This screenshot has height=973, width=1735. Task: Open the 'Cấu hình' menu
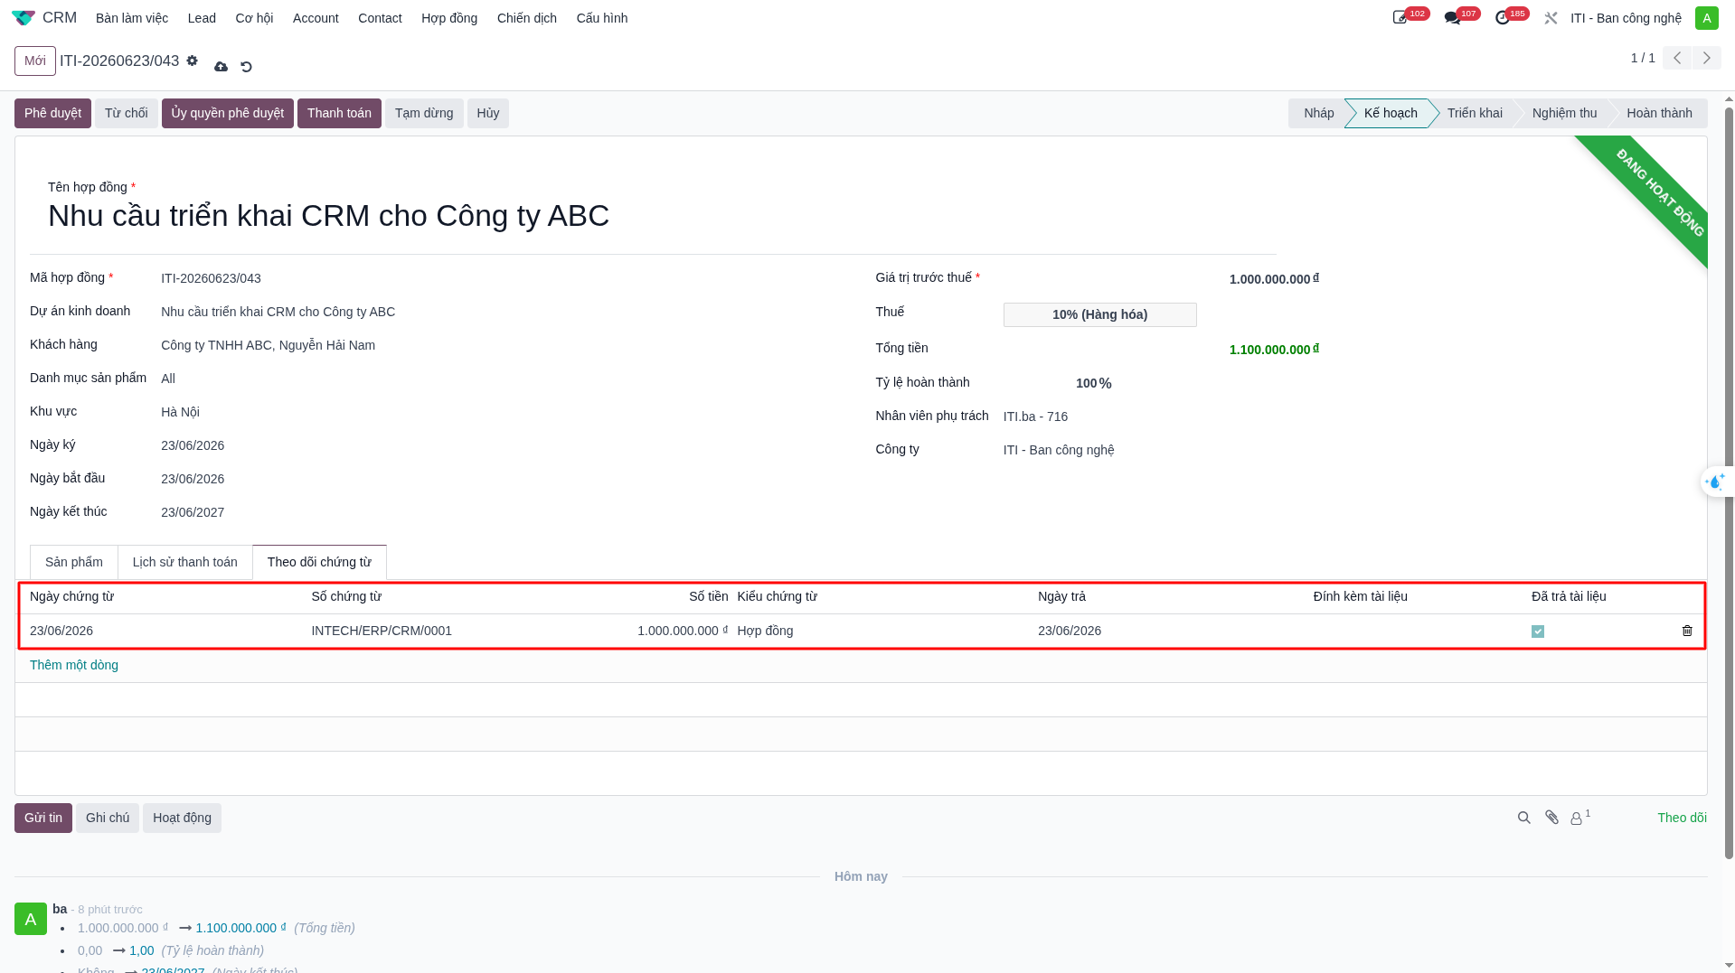click(x=602, y=18)
